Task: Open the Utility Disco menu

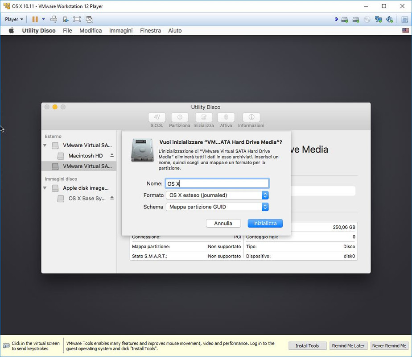Action: pos(39,30)
